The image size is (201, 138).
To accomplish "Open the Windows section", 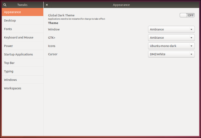I will [23, 80].
